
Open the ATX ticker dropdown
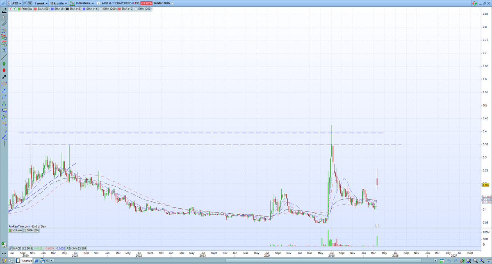(16, 3)
